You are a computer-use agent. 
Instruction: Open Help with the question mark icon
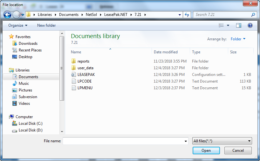pos(250,25)
